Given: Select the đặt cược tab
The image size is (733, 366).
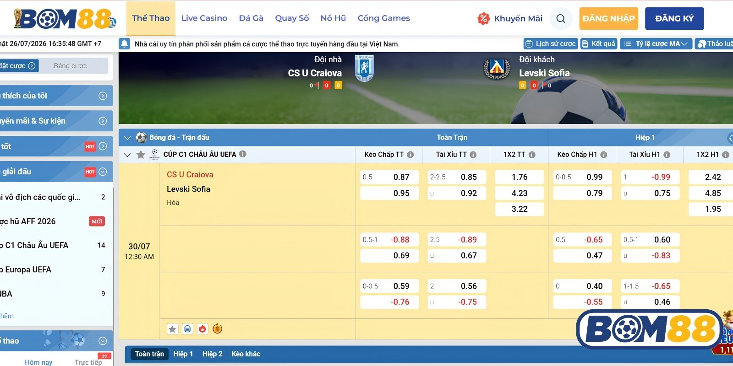Looking at the screenshot, I should pyautogui.click(x=18, y=66).
